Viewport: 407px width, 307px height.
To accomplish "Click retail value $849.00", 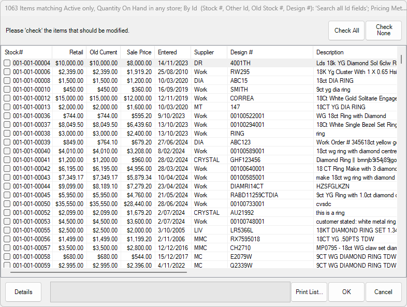I will pyautogui.click(x=73, y=142).
